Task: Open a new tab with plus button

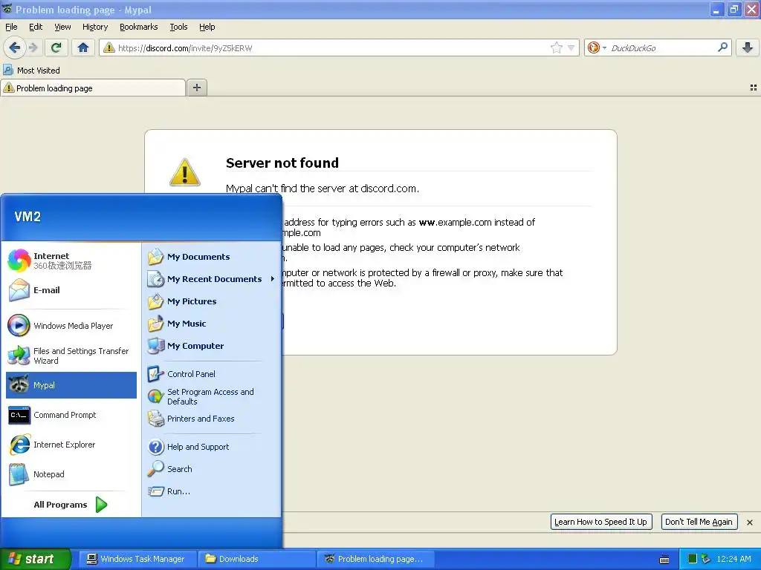Action: tap(196, 88)
